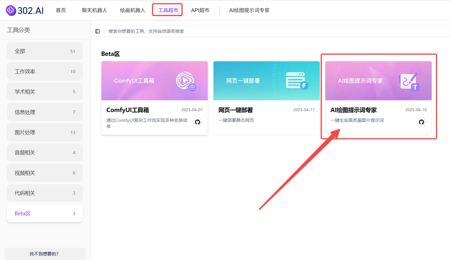
Task: Open AI绘图提示词专家 in top navigation
Action: (249, 10)
